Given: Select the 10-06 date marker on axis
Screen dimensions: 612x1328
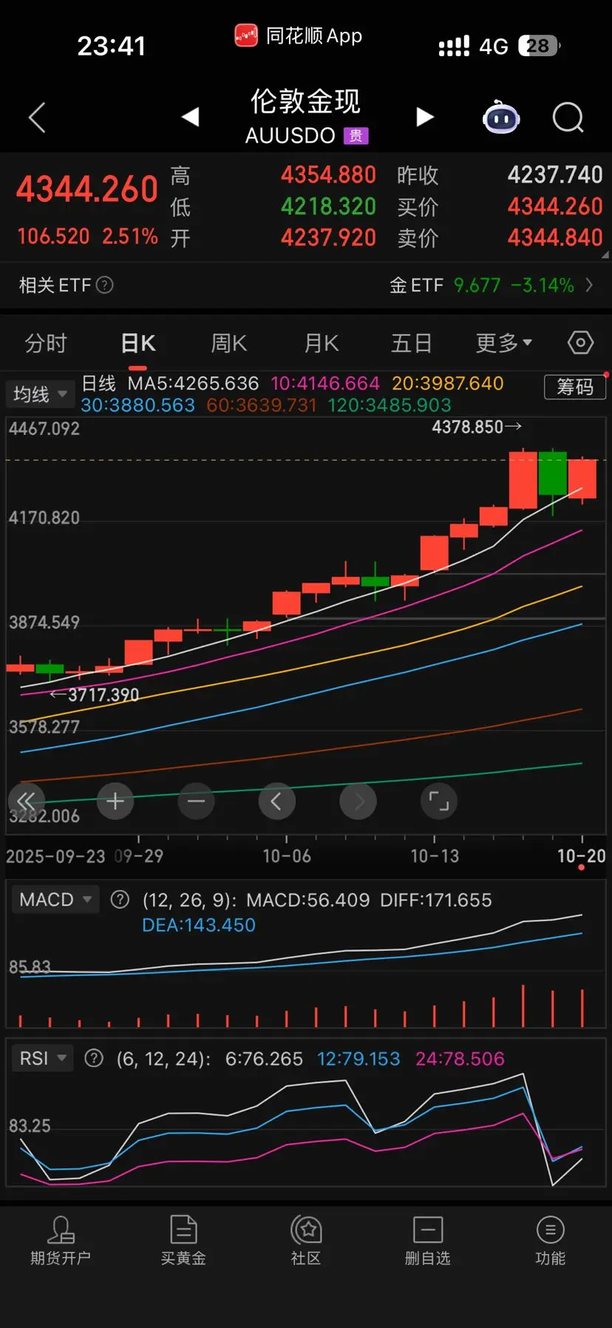Looking at the screenshot, I should 287,856.
